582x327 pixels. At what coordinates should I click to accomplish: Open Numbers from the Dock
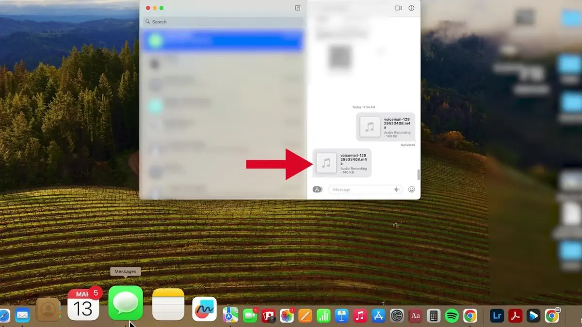323,316
